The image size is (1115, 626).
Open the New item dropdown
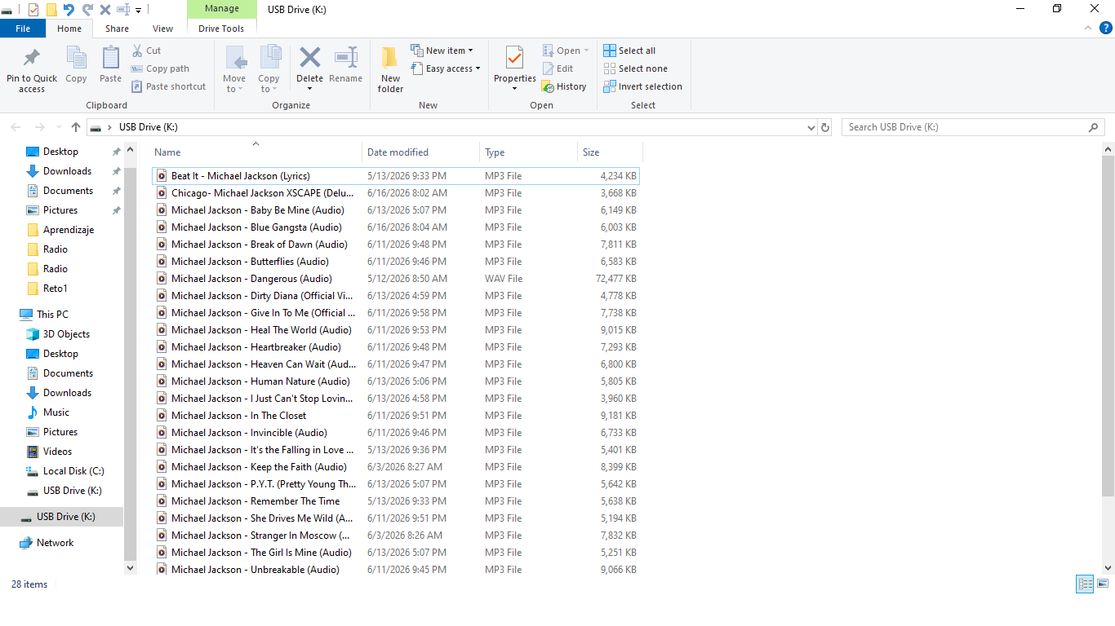click(x=442, y=51)
